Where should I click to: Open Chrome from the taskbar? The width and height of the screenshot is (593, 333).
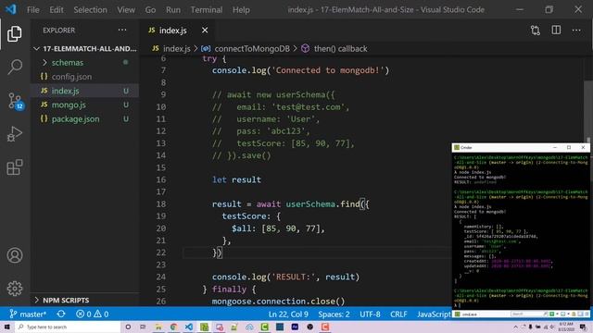(173, 327)
